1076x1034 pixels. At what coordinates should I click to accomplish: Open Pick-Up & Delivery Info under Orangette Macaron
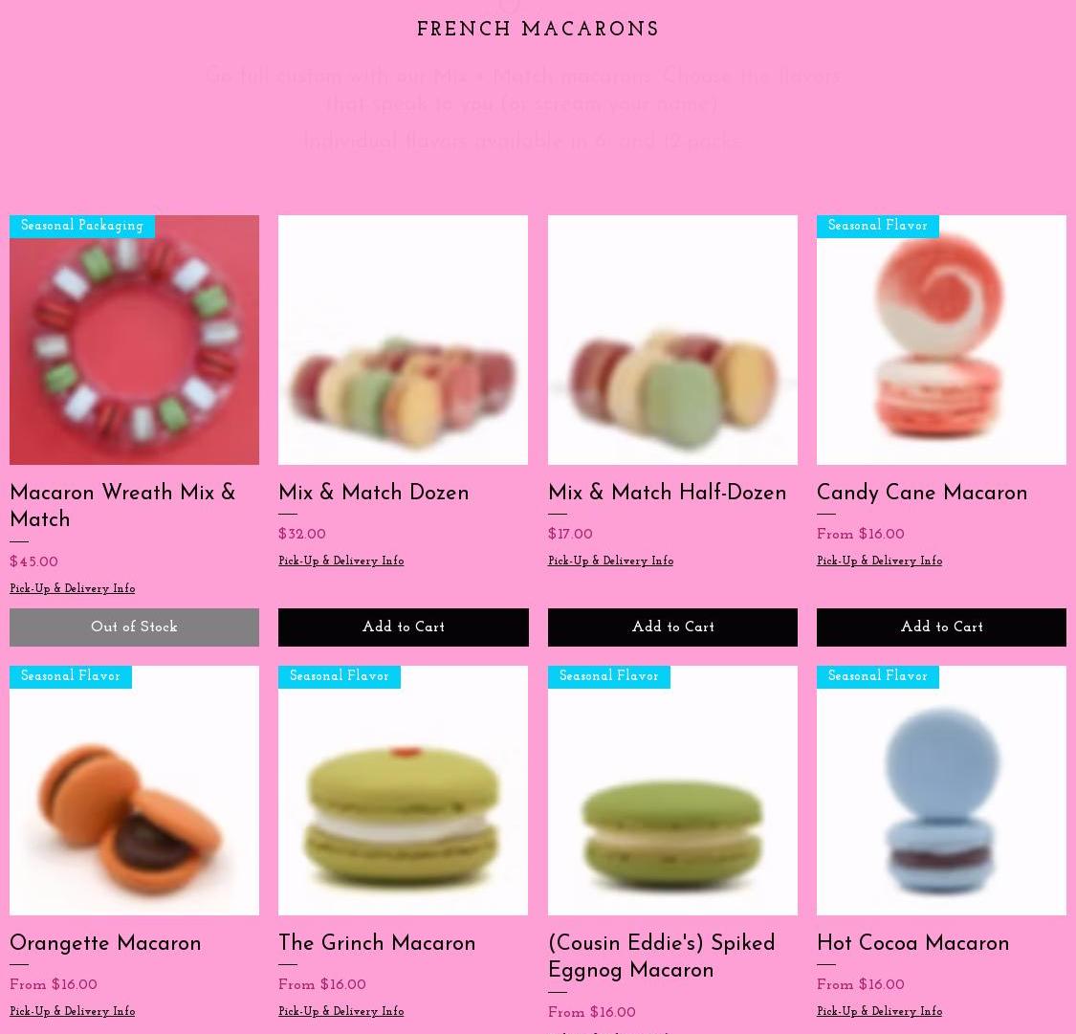(72, 1011)
